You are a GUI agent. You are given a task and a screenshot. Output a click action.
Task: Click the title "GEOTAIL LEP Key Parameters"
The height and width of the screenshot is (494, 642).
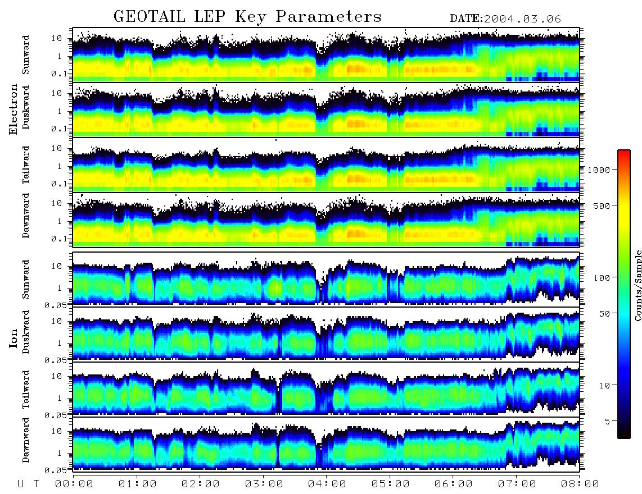click(x=247, y=17)
